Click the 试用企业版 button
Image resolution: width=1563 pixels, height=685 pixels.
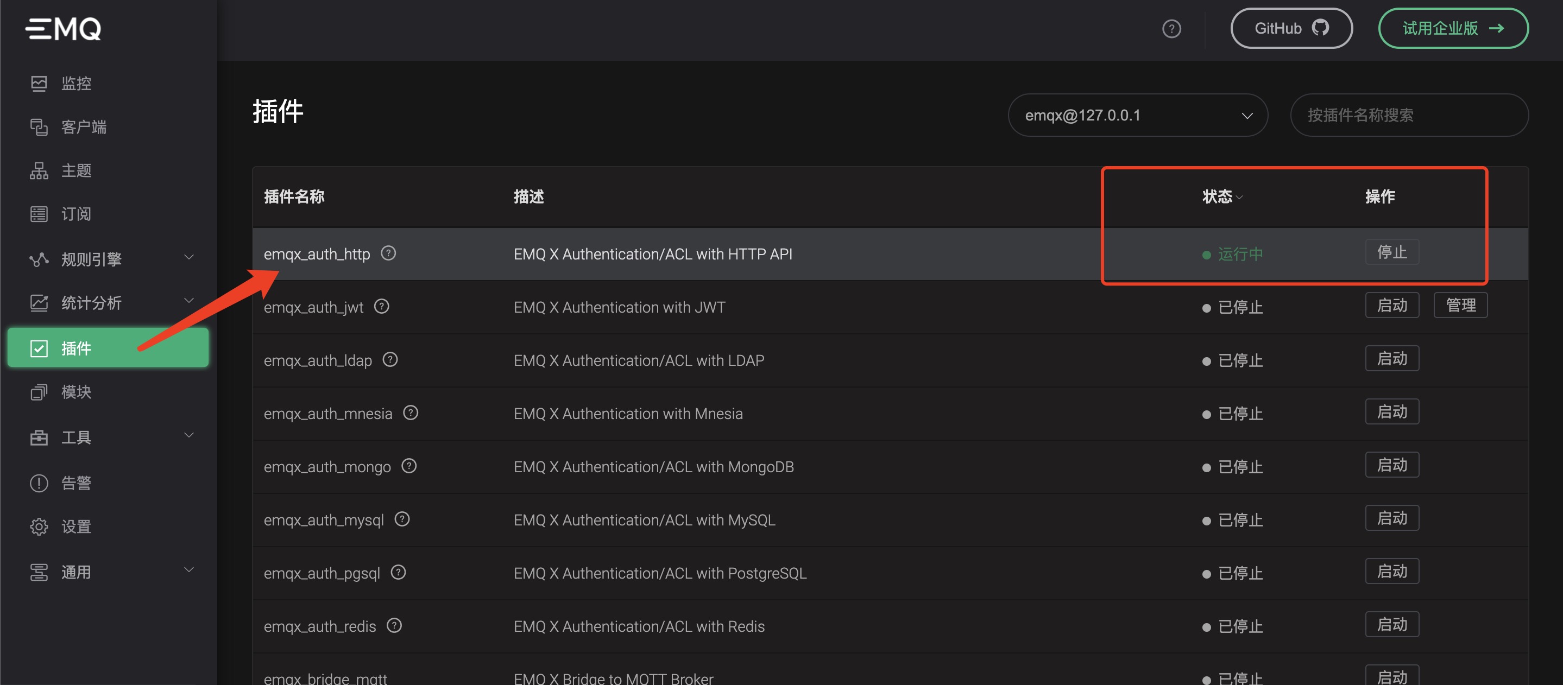pos(1453,28)
